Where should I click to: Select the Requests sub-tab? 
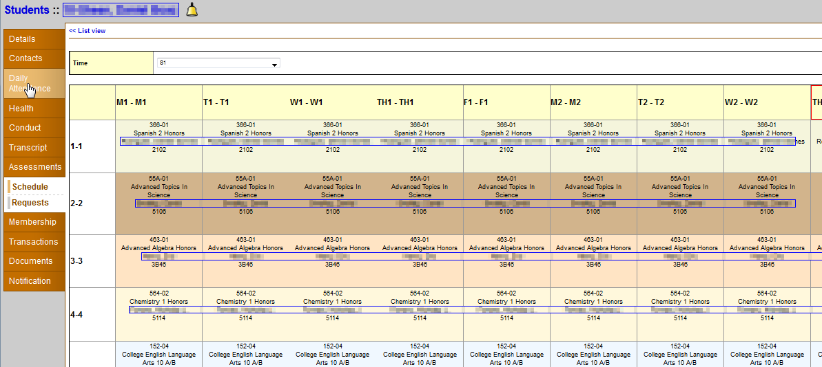[30, 203]
